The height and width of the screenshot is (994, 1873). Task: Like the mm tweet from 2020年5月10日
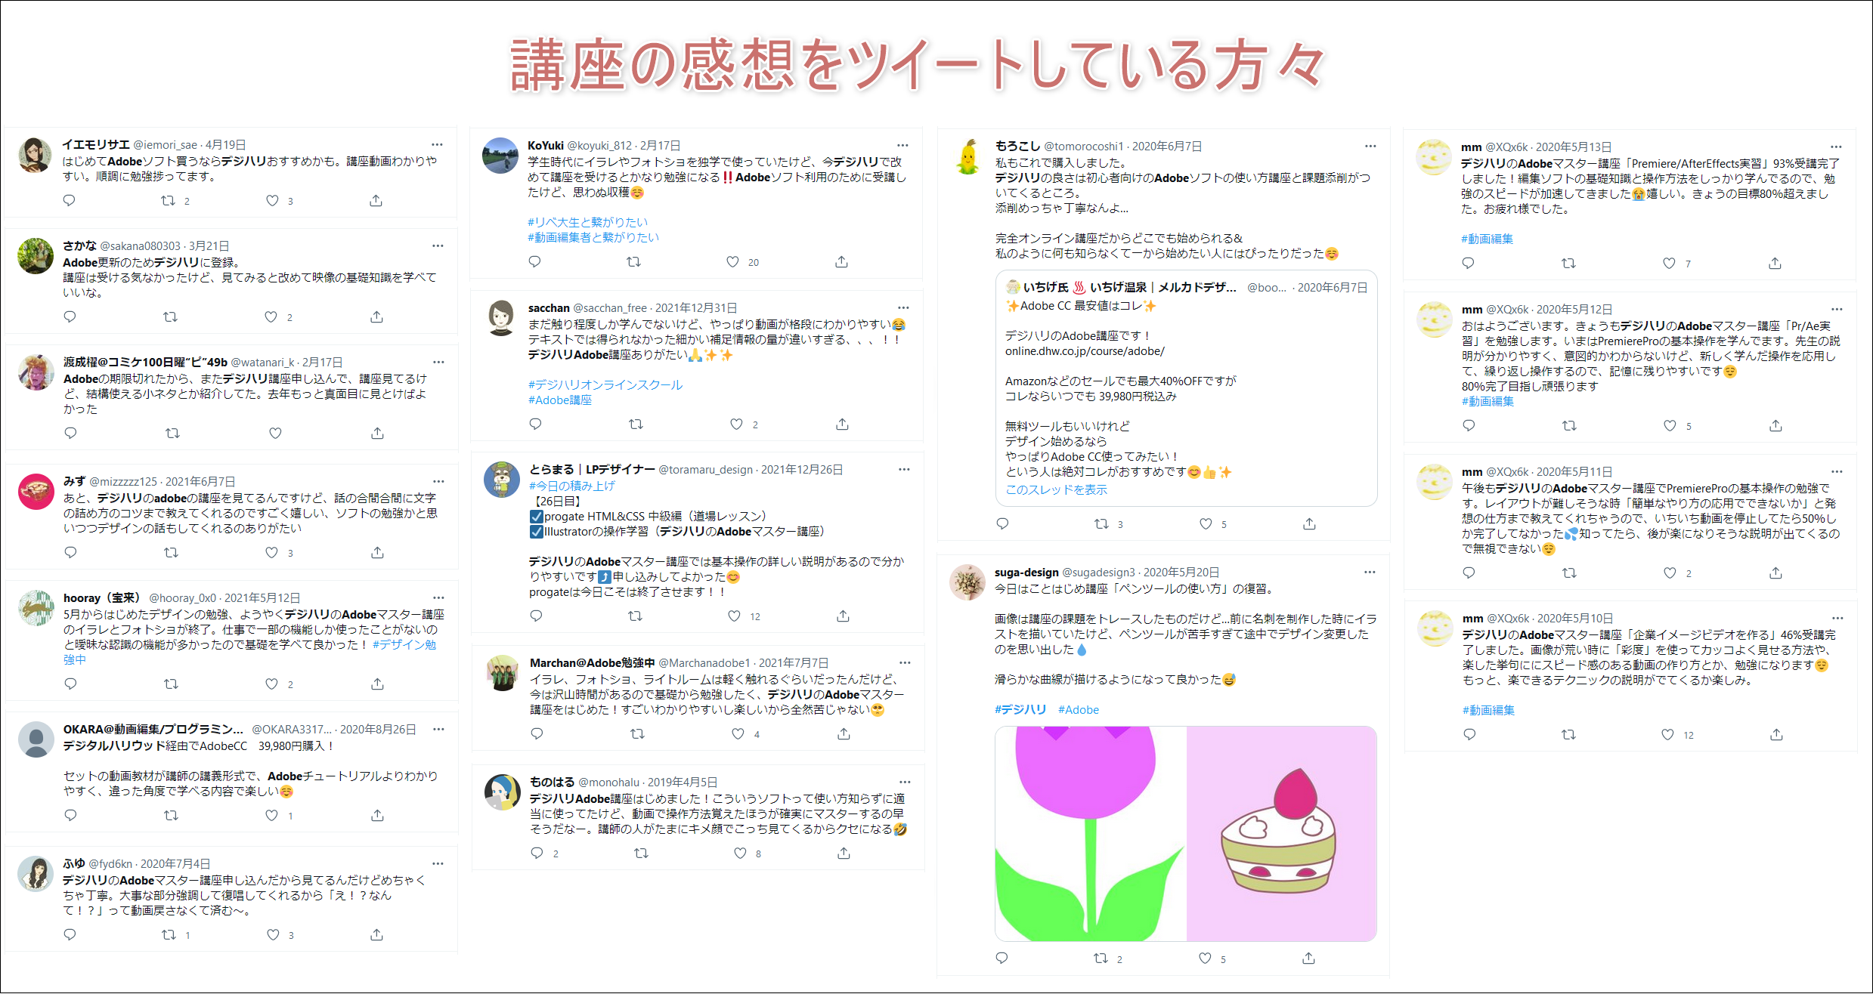pyautogui.click(x=1667, y=734)
